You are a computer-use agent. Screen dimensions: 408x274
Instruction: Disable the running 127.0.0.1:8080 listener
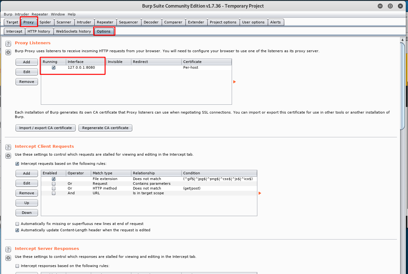[x=53, y=67]
